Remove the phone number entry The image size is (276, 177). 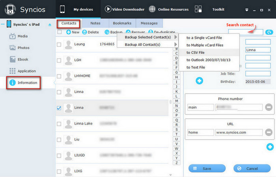(269, 107)
